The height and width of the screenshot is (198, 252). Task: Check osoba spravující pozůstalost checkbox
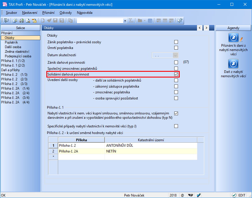(x=176, y=98)
